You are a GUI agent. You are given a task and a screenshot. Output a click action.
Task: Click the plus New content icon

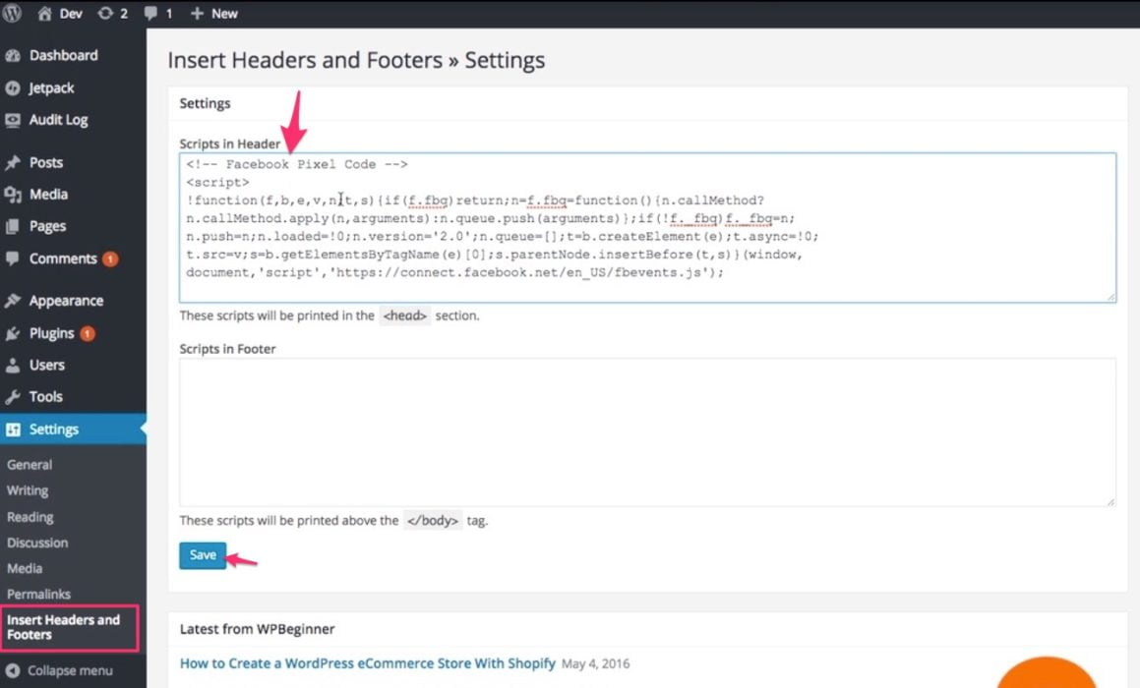[197, 14]
